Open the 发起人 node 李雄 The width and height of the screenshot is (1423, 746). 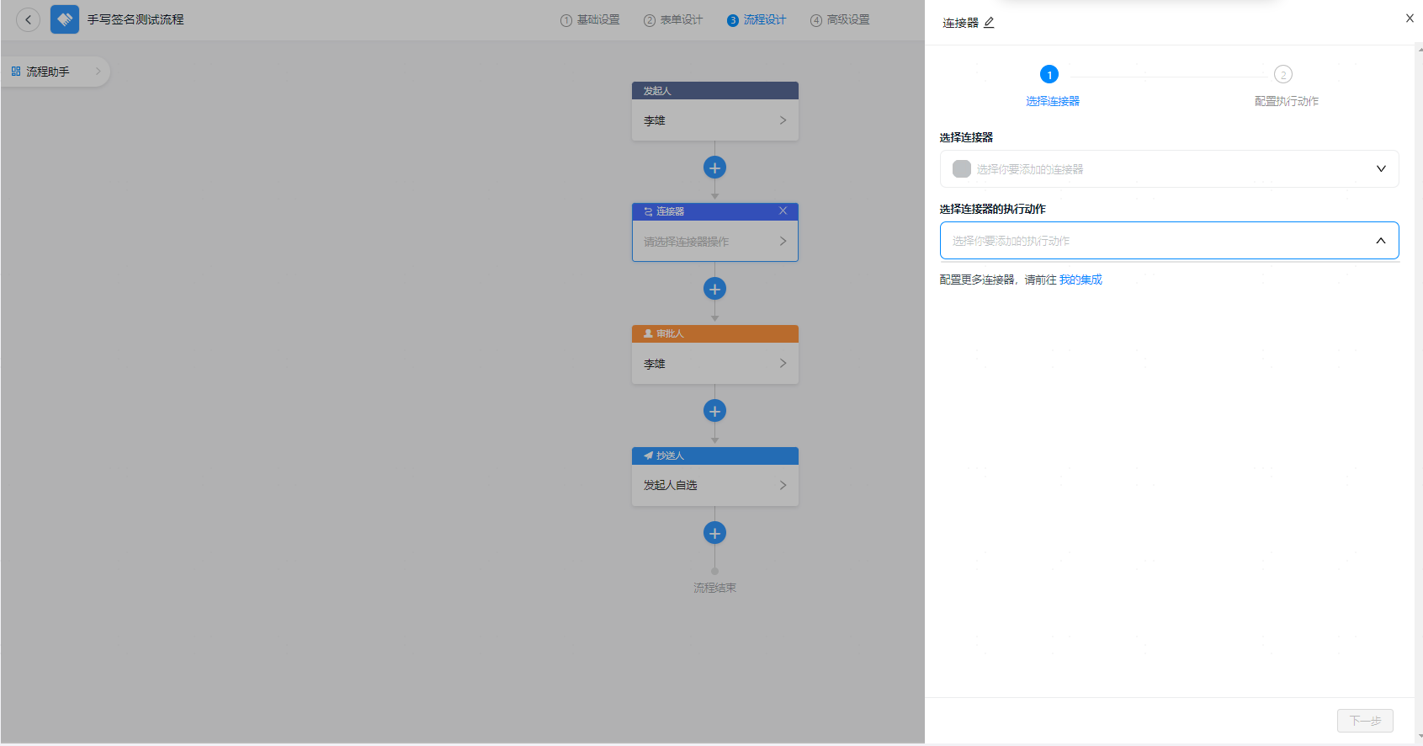tap(715, 120)
